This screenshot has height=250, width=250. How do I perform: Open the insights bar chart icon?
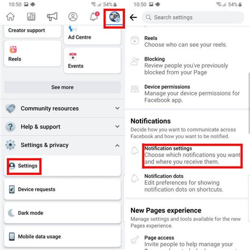point(31,17)
